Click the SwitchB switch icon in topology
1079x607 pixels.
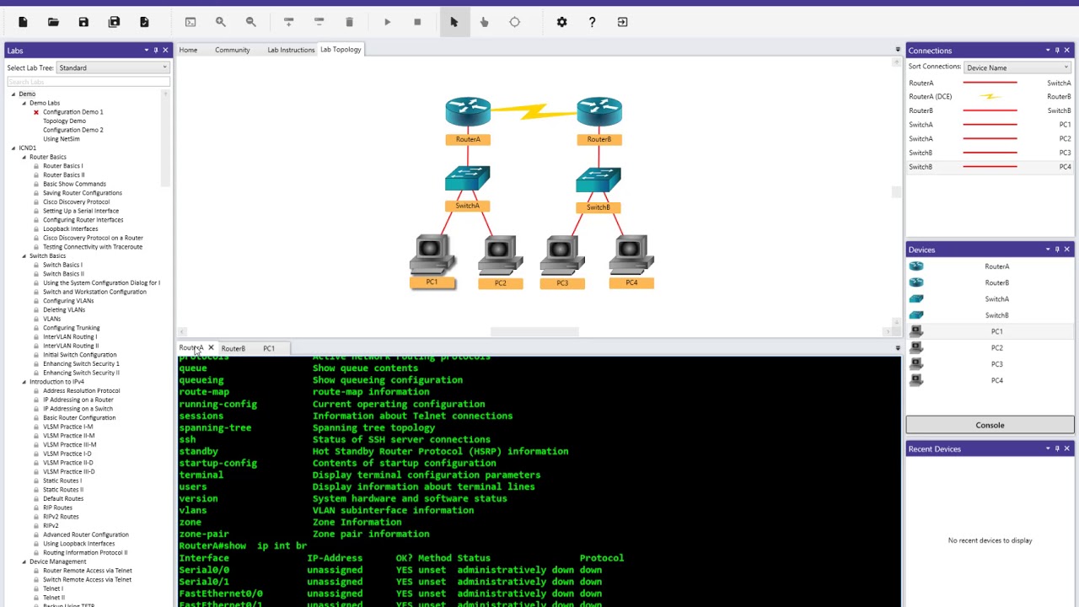(x=599, y=180)
